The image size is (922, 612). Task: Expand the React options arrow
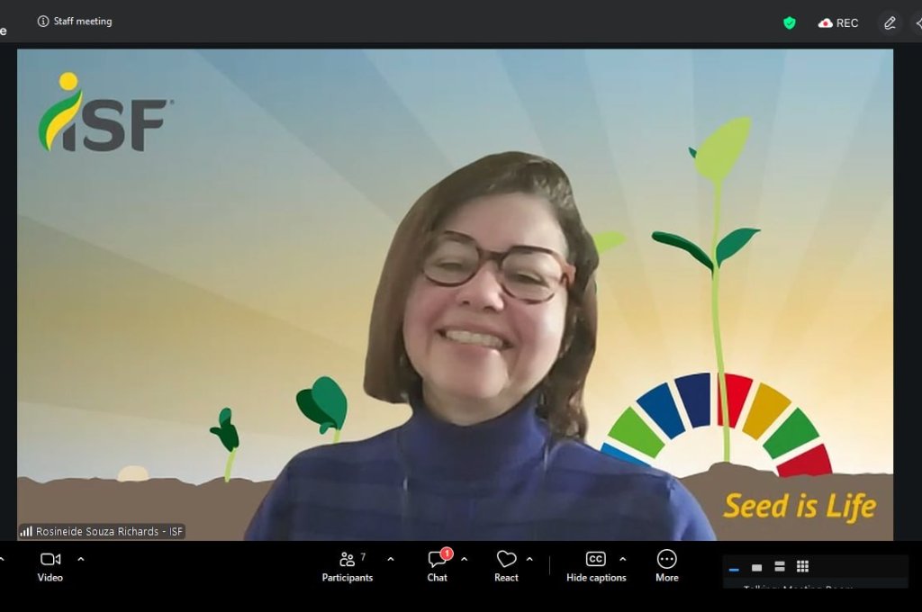point(529,559)
